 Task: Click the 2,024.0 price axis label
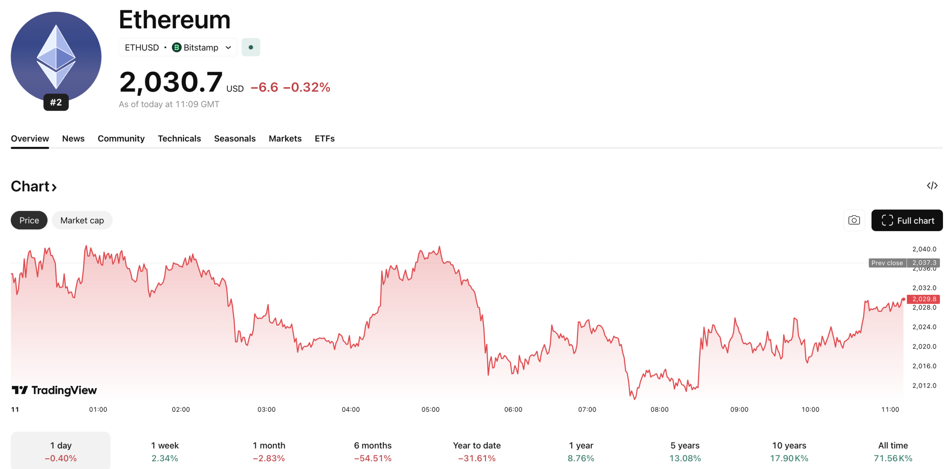(924, 327)
